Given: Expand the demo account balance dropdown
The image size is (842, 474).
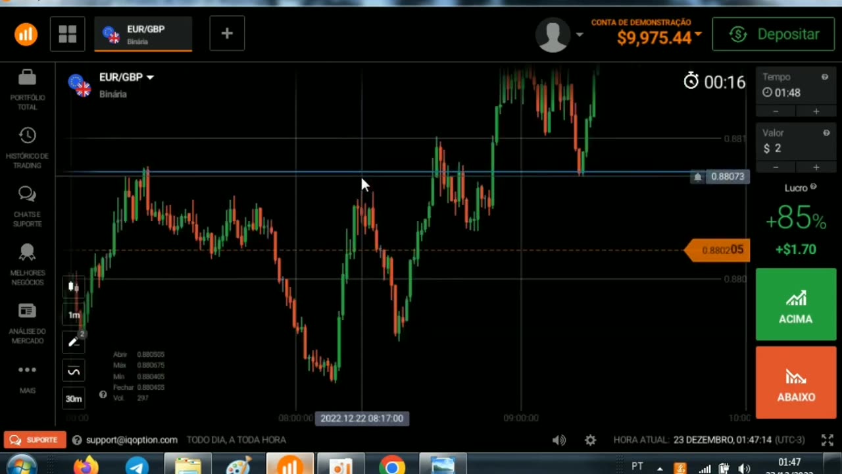Looking at the screenshot, I should pyautogui.click(x=698, y=34).
